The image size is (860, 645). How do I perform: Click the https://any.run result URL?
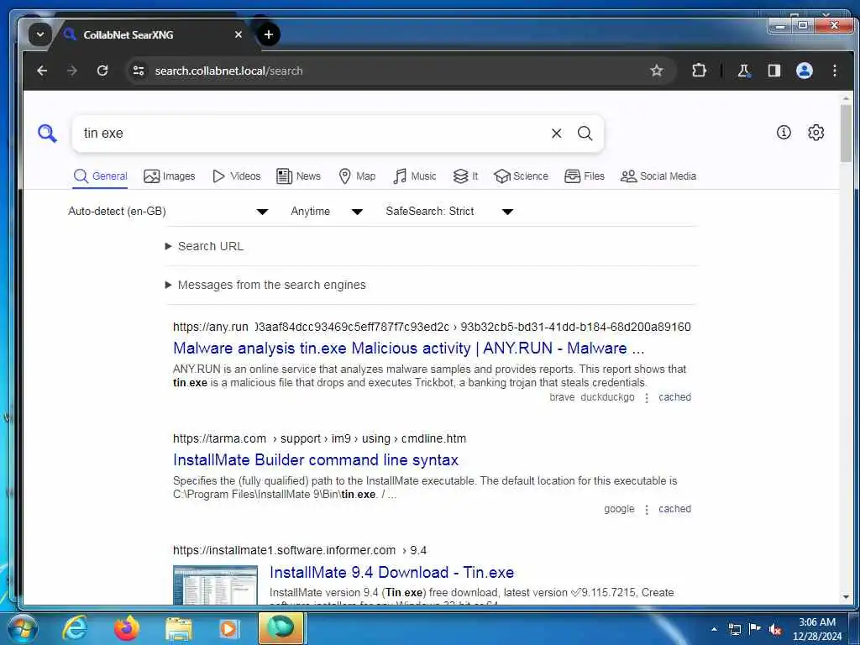(x=432, y=327)
